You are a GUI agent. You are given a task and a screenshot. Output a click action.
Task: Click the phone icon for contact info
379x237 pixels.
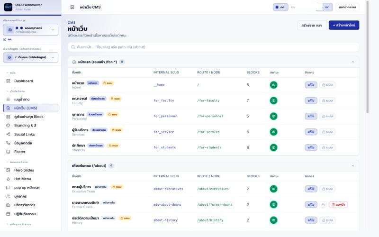click(x=8, y=143)
